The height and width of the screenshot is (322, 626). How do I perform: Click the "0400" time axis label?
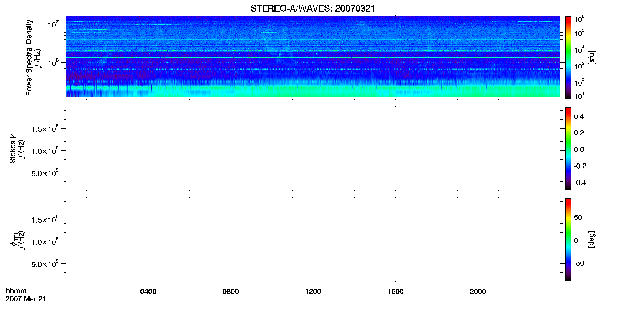pyautogui.click(x=148, y=292)
